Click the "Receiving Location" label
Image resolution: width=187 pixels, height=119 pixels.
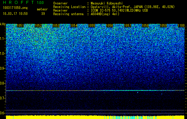[69, 7]
